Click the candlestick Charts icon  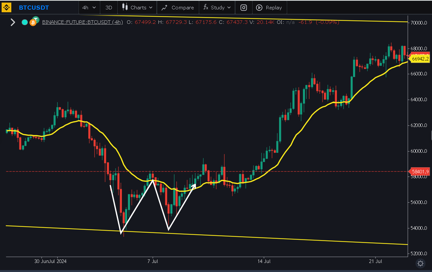pyautogui.click(x=124, y=7)
